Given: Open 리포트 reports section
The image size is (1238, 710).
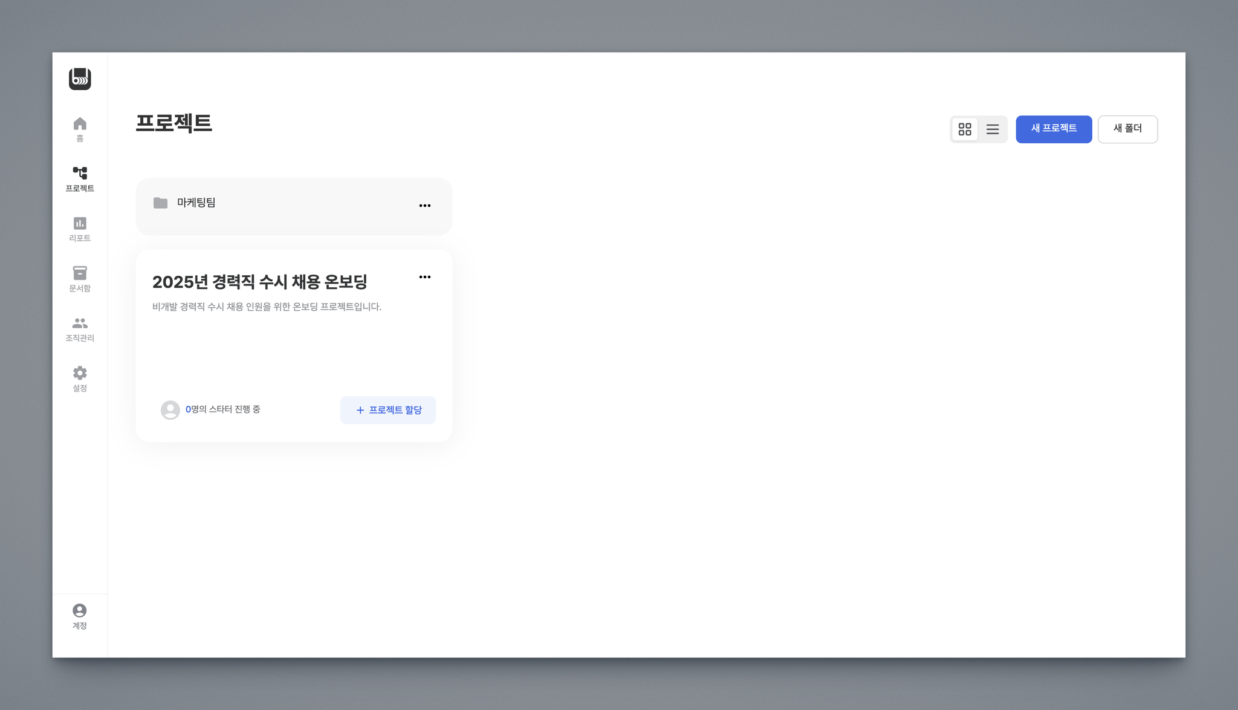Looking at the screenshot, I should click(x=80, y=229).
